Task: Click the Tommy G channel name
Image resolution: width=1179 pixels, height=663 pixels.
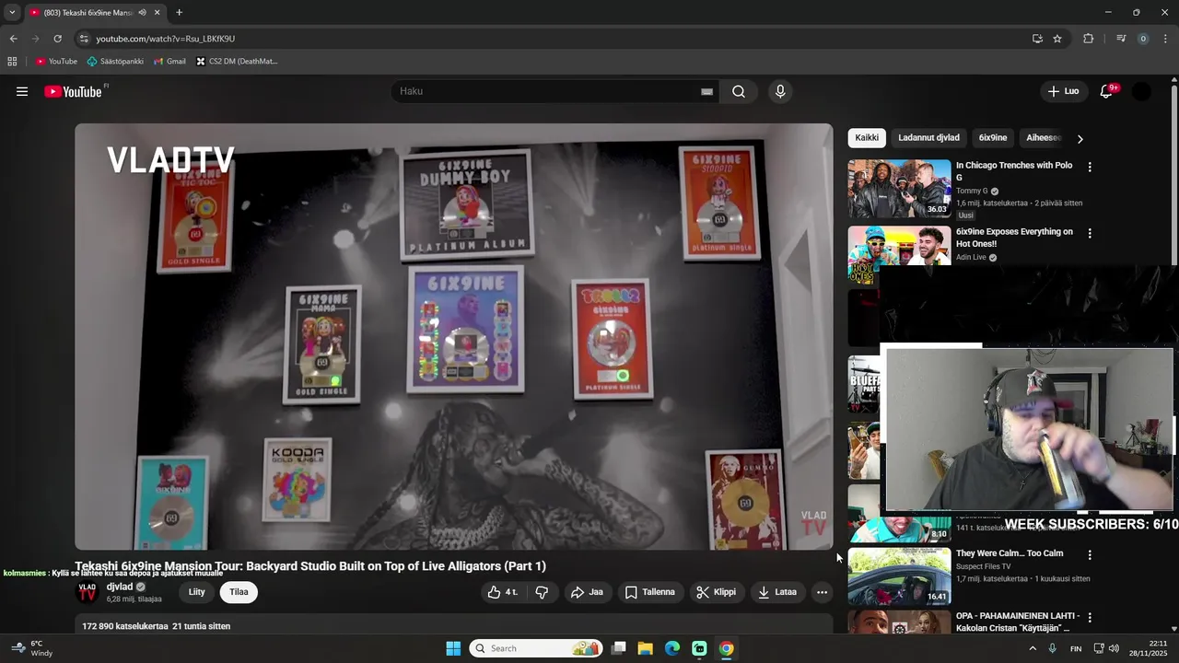Action: (x=971, y=192)
